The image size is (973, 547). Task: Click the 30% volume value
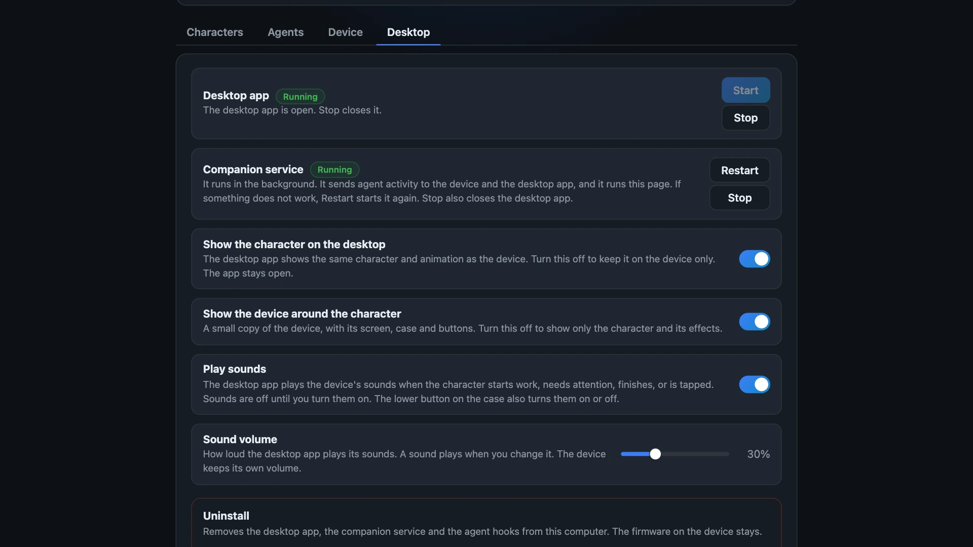(758, 454)
